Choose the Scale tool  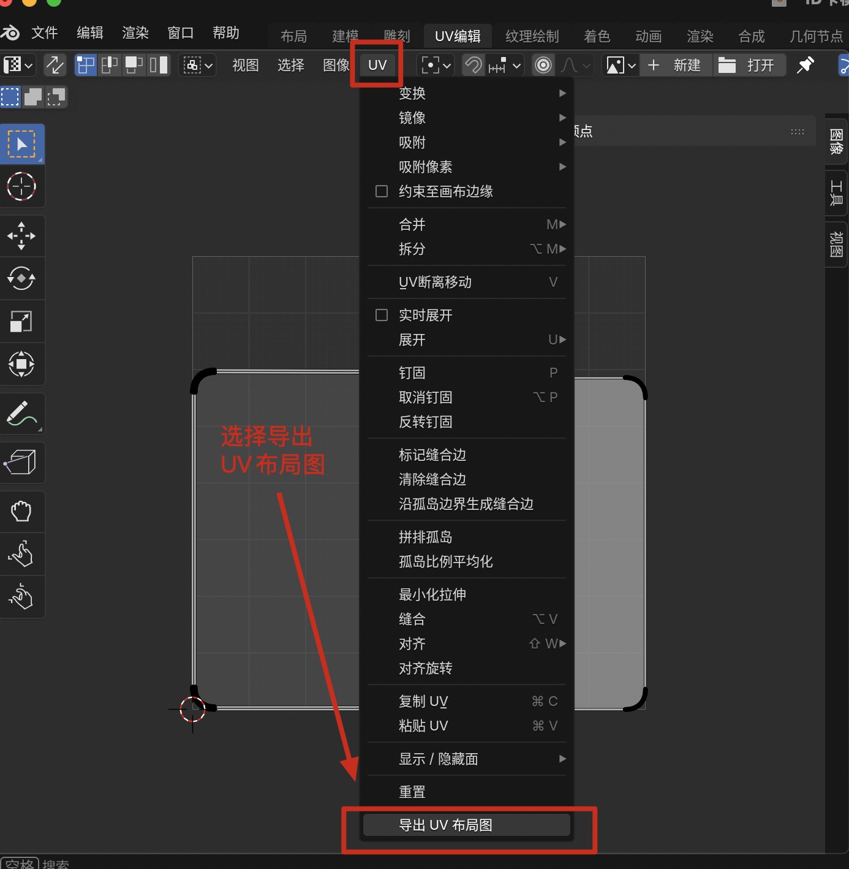coord(22,321)
